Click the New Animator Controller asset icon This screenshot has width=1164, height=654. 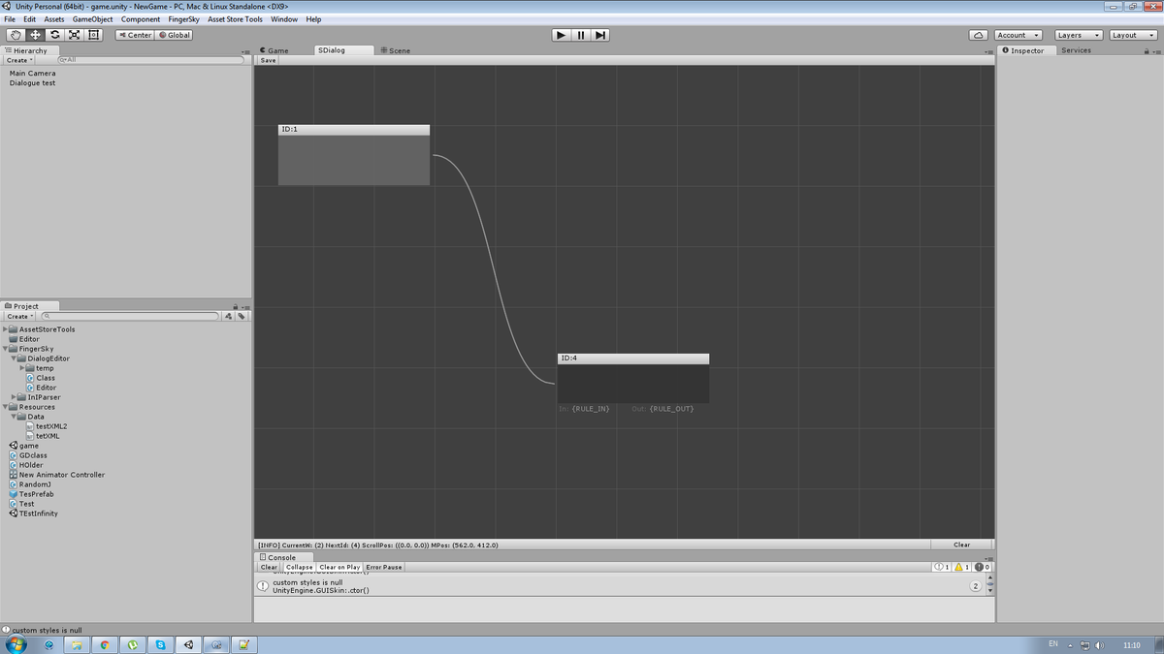[x=13, y=475]
